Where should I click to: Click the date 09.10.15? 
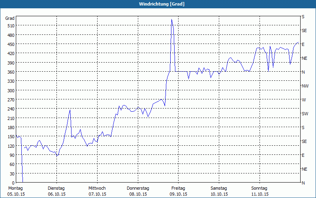pyautogui.click(x=179, y=194)
